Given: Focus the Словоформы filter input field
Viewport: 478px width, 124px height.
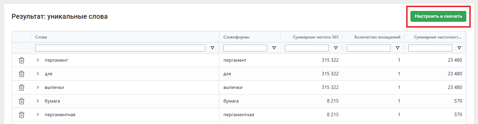Looking at the screenshot, I should click(245, 48).
